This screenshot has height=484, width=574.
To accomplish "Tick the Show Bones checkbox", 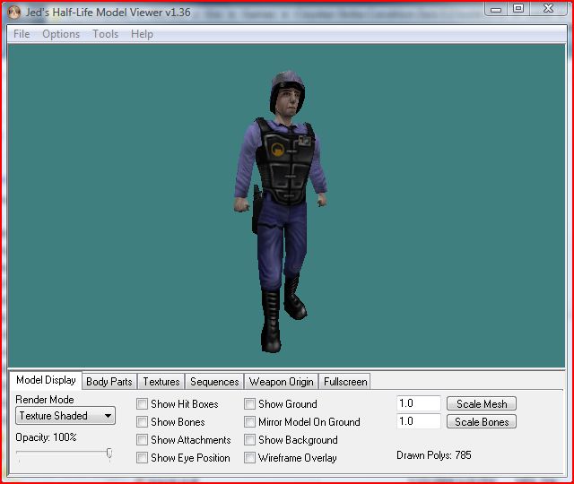I will (x=142, y=422).
